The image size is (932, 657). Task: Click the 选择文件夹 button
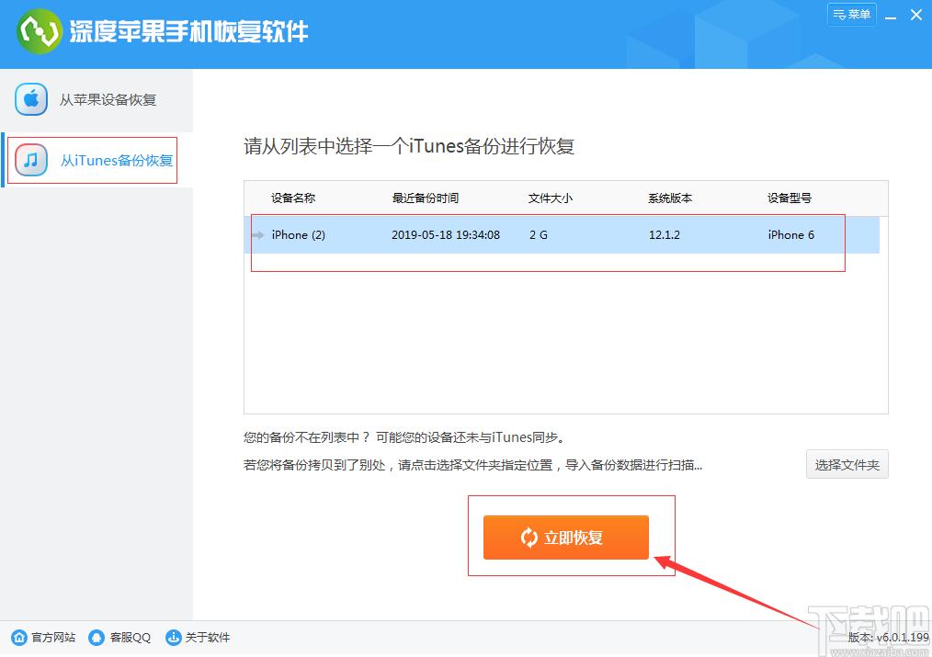tap(847, 465)
